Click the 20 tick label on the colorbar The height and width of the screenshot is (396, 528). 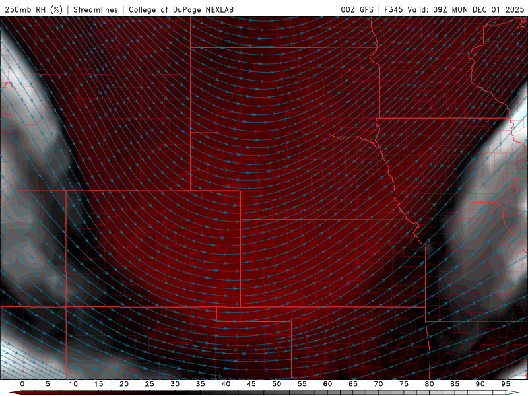(x=124, y=384)
